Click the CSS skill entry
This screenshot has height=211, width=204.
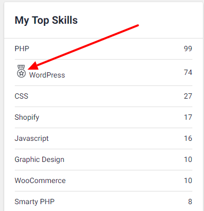22,96
